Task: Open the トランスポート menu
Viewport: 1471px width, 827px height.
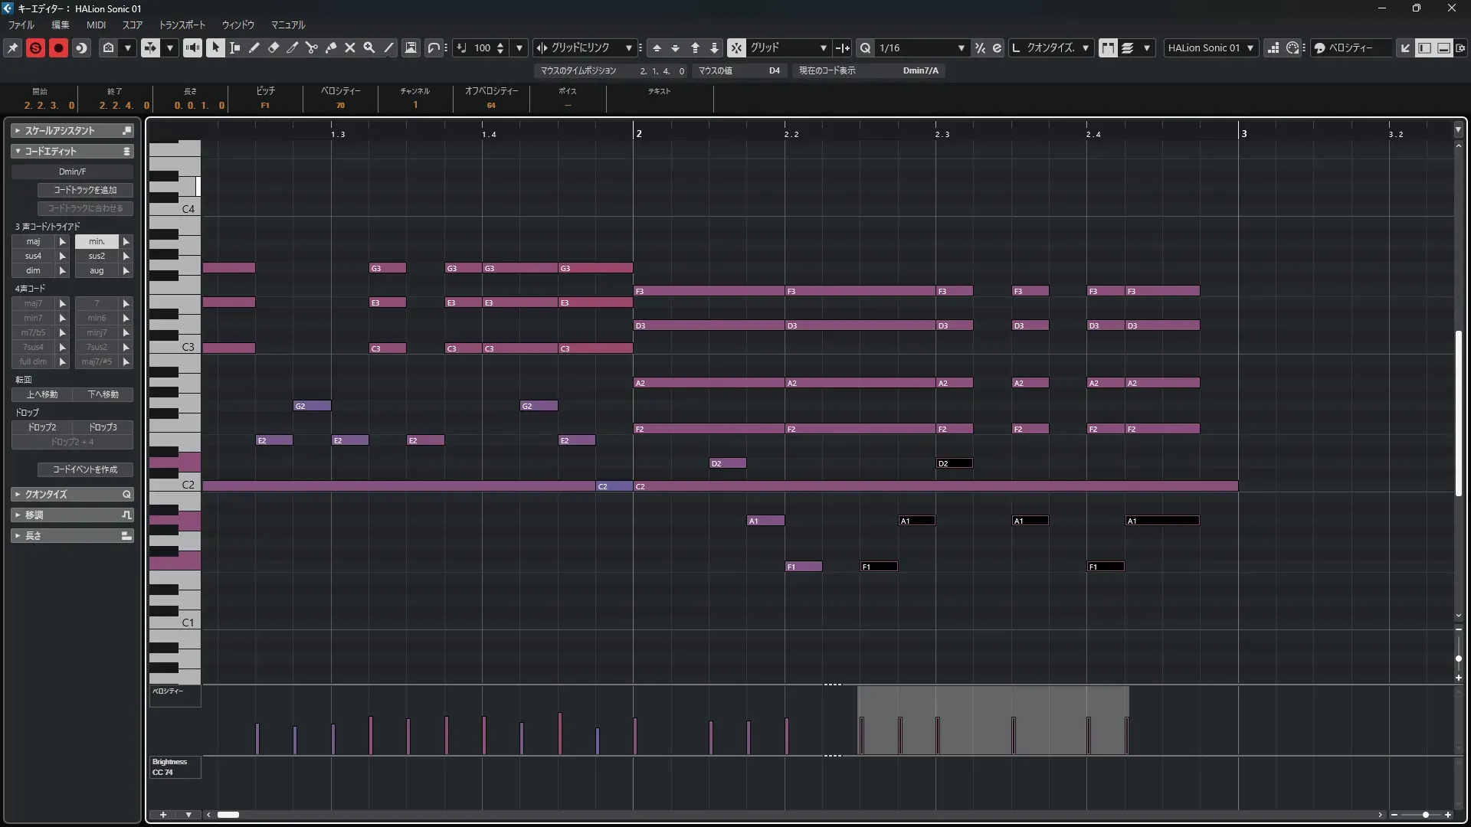Action: coord(182,25)
